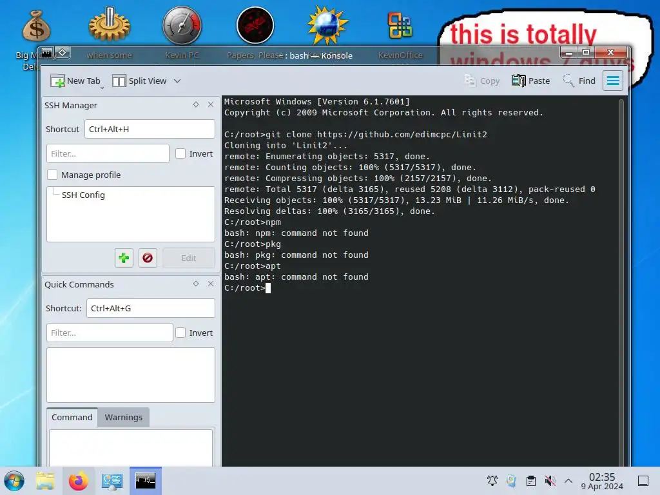Click the Papers, Please desktop icon
Screen dimensions: 660x495
(x=255, y=25)
